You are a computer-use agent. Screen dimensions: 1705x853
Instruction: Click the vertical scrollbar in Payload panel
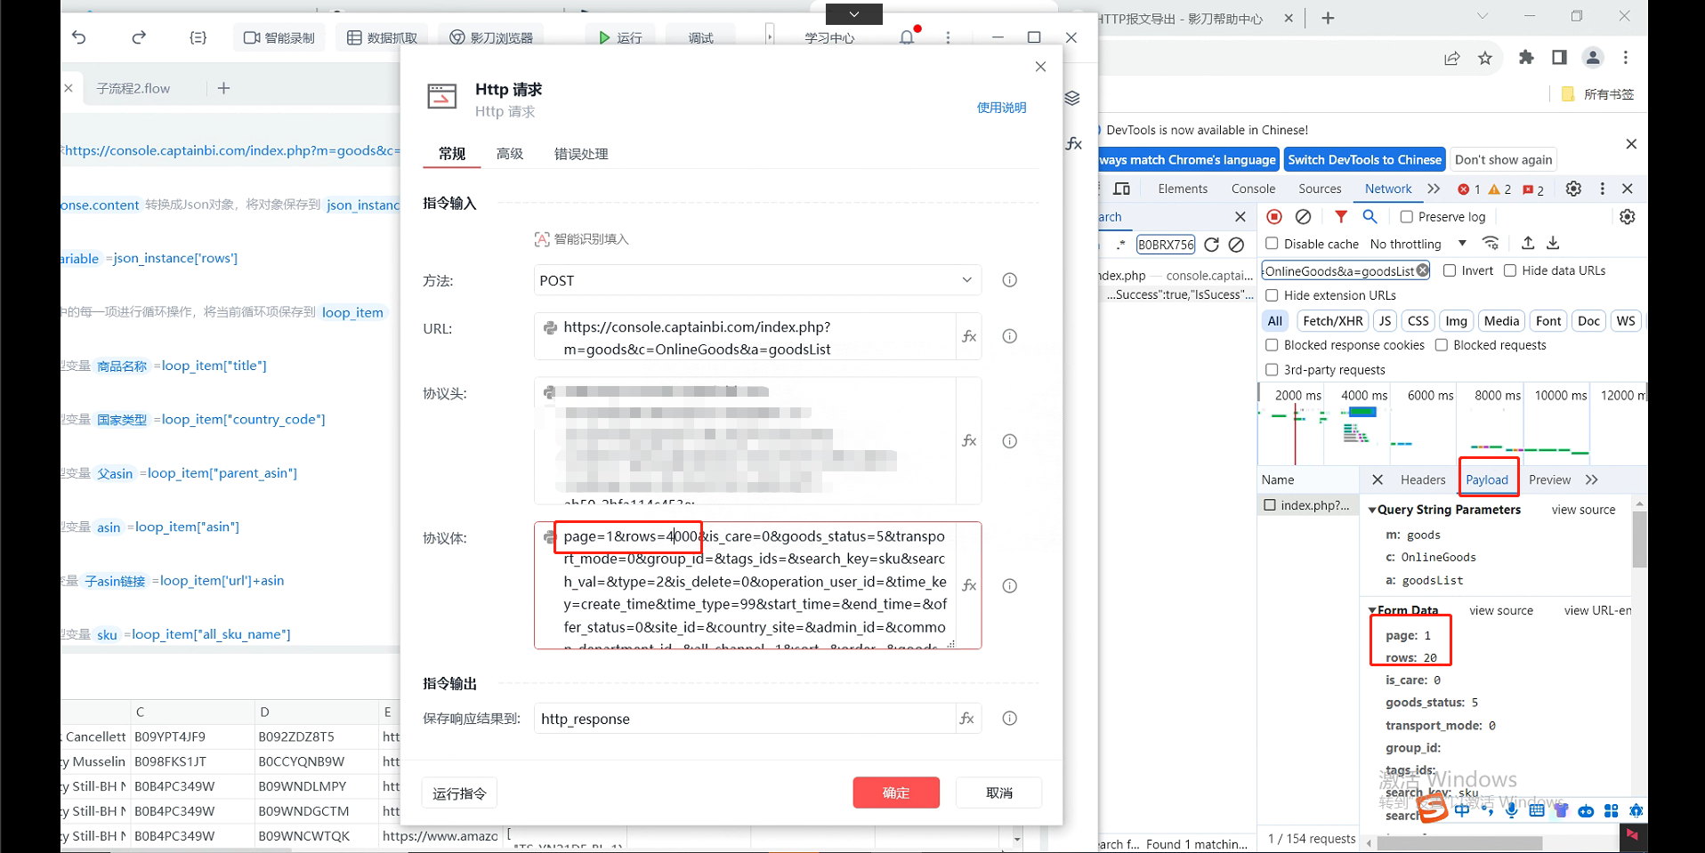(1639, 540)
